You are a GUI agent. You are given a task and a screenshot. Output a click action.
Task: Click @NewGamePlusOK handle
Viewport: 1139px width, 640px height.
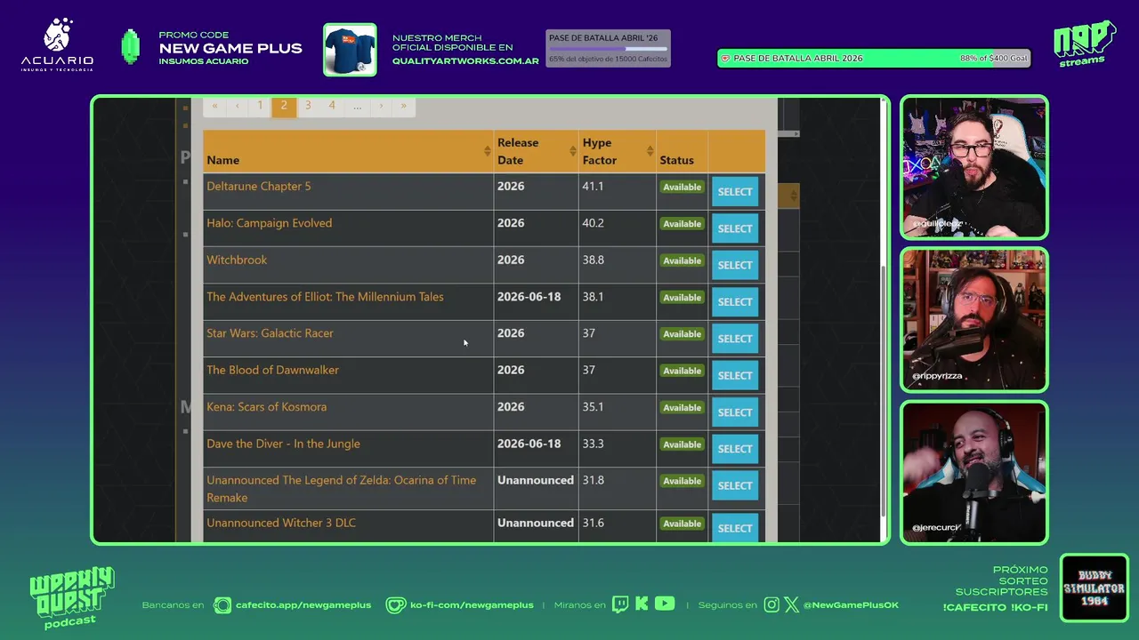(851, 605)
